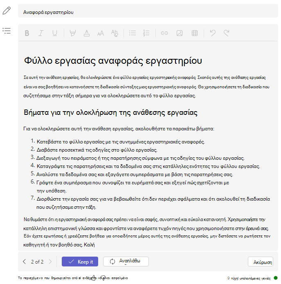Insert a bulleted list
Image resolution: width=281 pixels, height=284 pixels.
[133, 33]
